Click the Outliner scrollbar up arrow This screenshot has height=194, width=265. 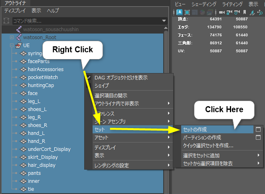tap(166, 28)
